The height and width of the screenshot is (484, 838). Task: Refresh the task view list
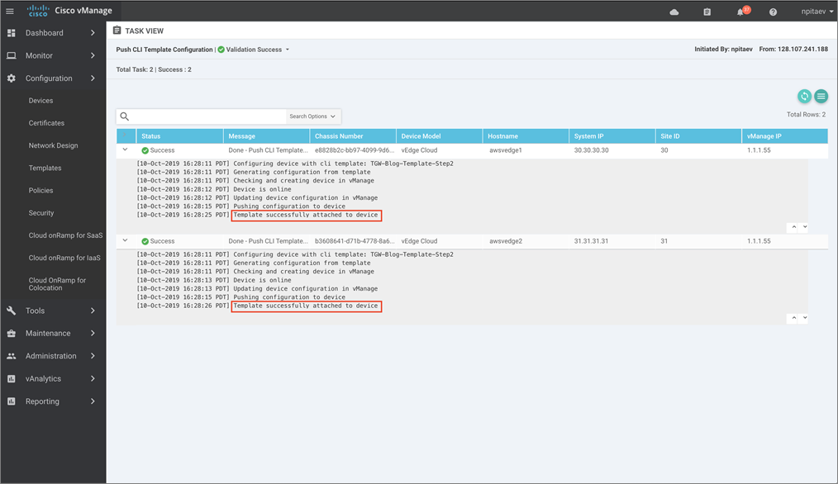pos(804,96)
